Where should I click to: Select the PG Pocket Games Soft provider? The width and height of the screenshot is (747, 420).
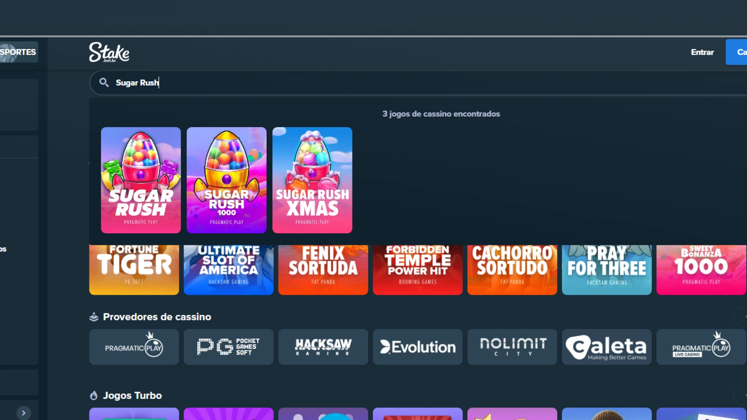pyautogui.click(x=228, y=347)
